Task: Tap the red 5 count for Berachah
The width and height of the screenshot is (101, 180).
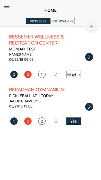Action: tap(56, 121)
